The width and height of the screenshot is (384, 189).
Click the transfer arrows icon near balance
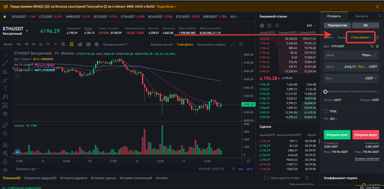(x=372, y=46)
